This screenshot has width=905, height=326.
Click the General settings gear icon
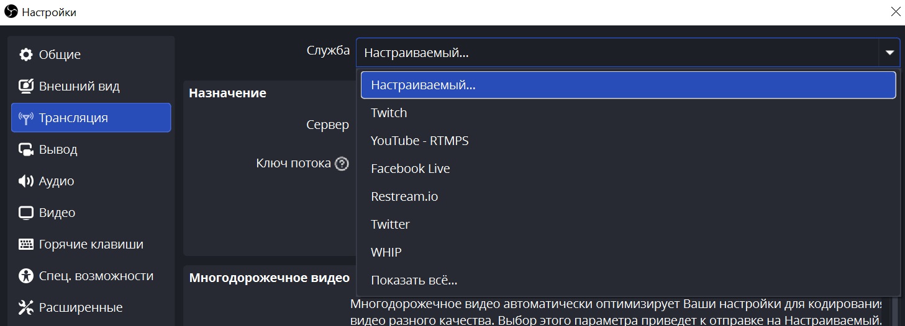[26, 55]
